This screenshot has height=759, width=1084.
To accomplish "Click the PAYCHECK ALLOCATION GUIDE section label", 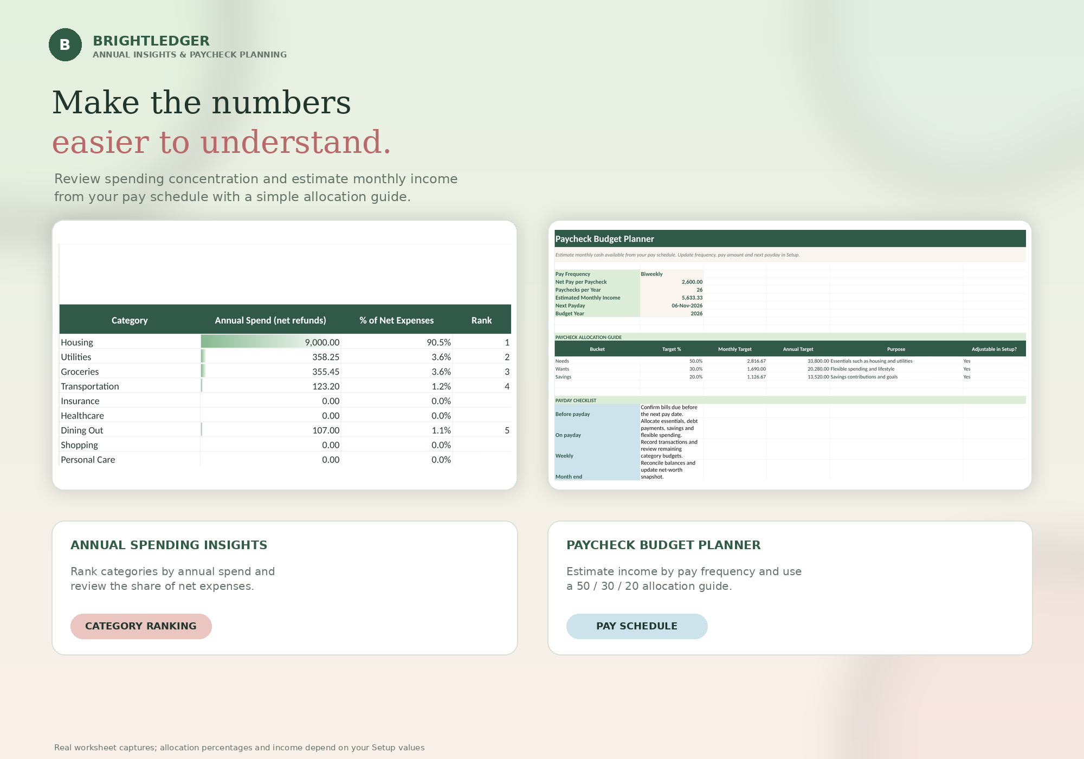I will pyautogui.click(x=588, y=337).
